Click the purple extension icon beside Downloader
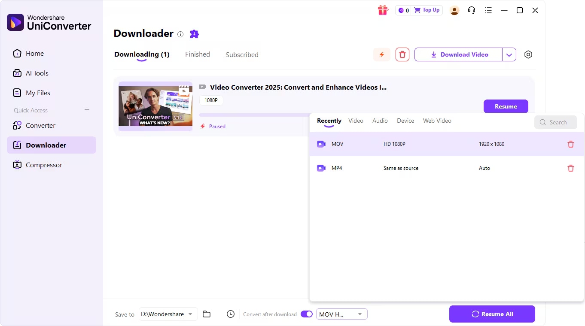The width and height of the screenshot is (585, 326). click(x=195, y=34)
